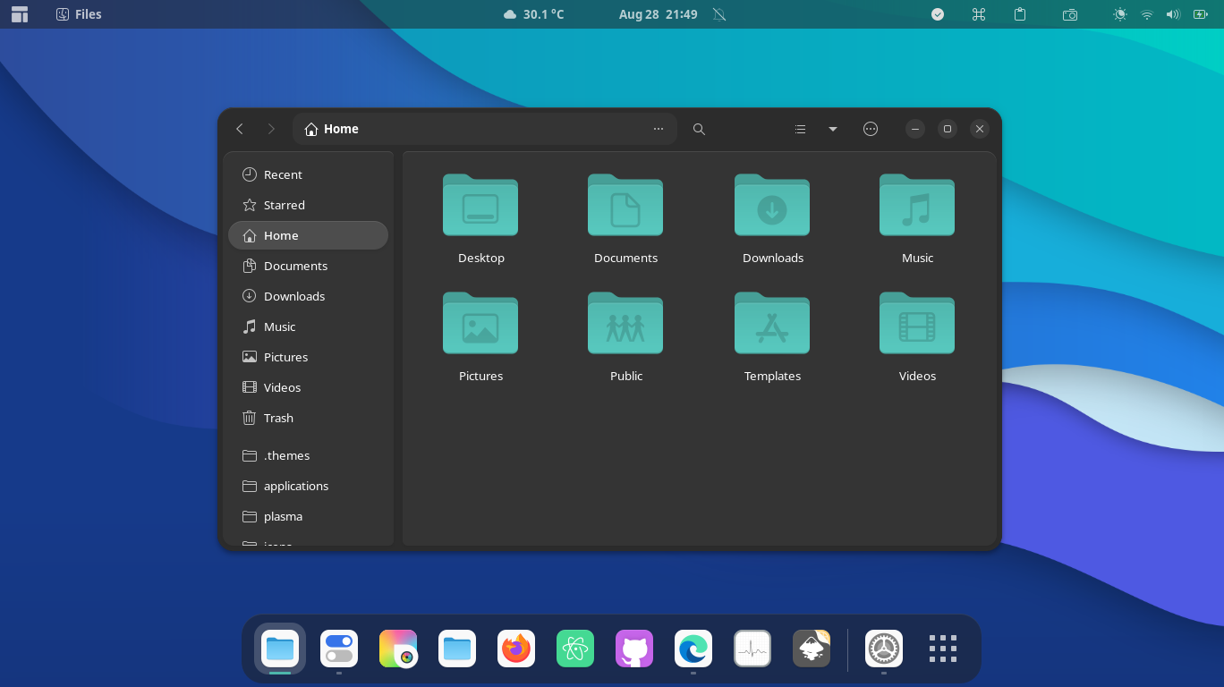
Task: Open Music in the sidebar
Action: [309, 327]
